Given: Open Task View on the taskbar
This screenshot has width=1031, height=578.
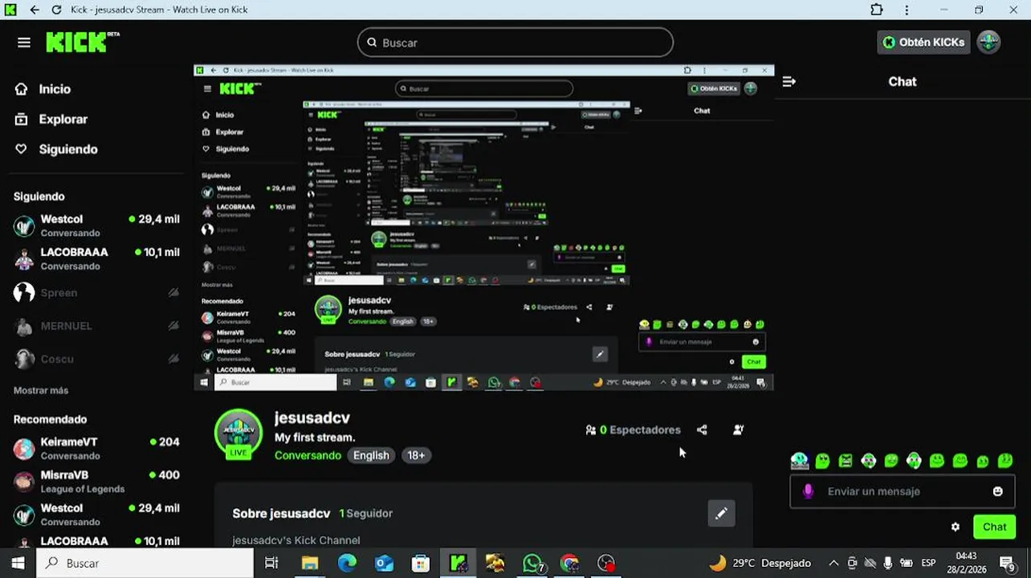Looking at the screenshot, I should pyautogui.click(x=271, y=563).
